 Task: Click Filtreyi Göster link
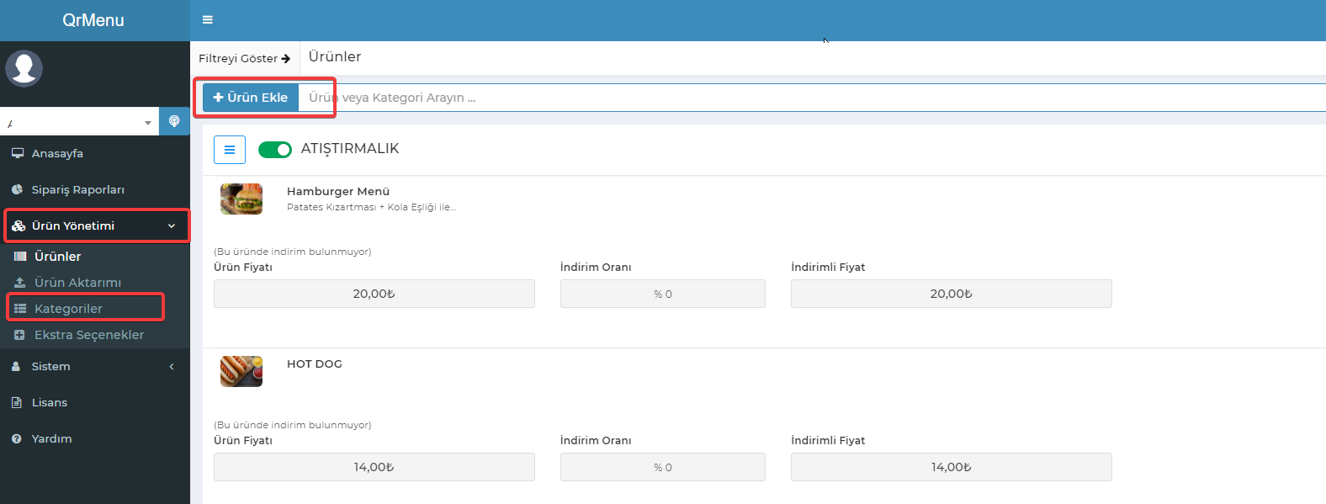(245, 58)
